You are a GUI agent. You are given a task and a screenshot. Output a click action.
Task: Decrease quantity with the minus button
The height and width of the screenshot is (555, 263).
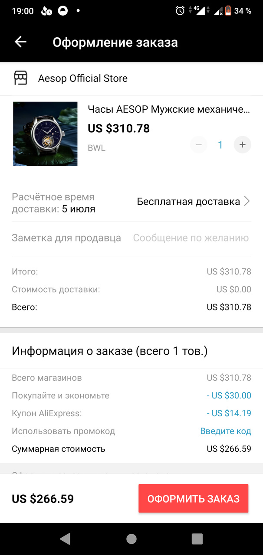pos(199,145)
